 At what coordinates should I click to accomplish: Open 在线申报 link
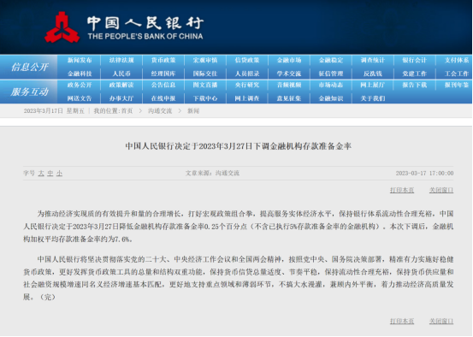163,98
